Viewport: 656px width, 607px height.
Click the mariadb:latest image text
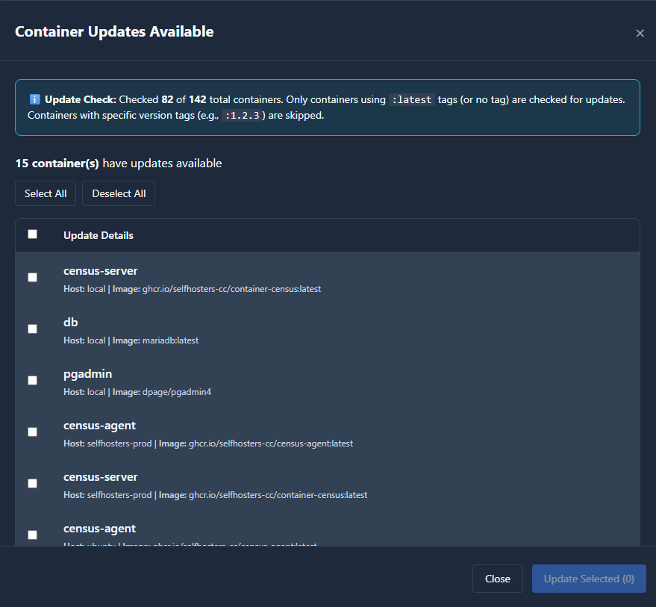click(x=170, y=340)
